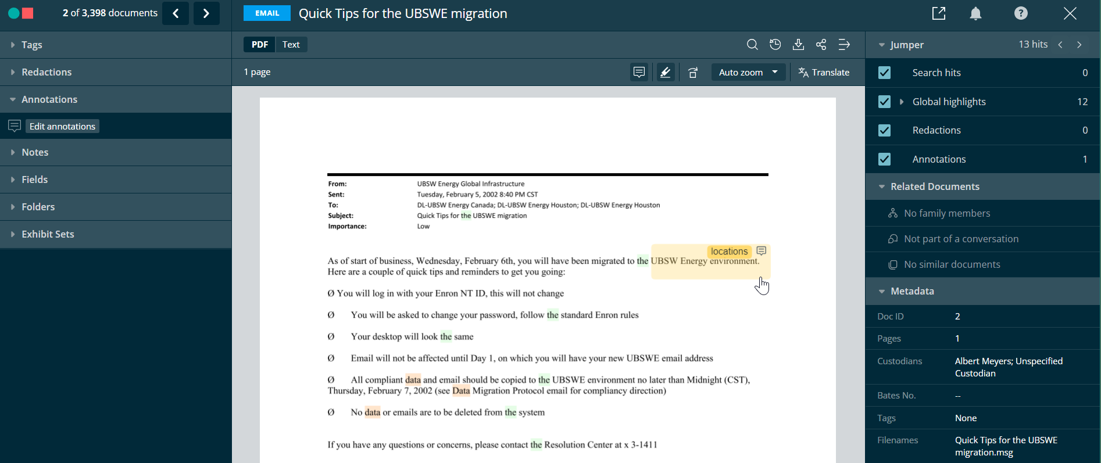The height and width of the screenshot is (463, 1101).
Task: Open help question mark icon
Action: [1021, 13]
